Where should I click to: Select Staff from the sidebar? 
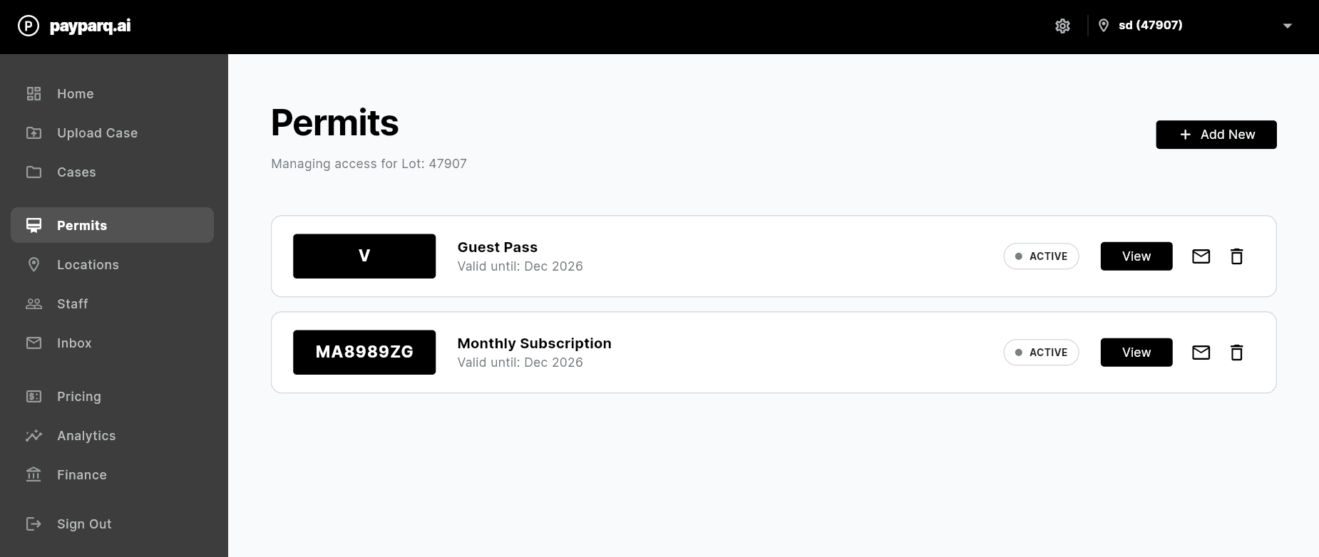73,303
